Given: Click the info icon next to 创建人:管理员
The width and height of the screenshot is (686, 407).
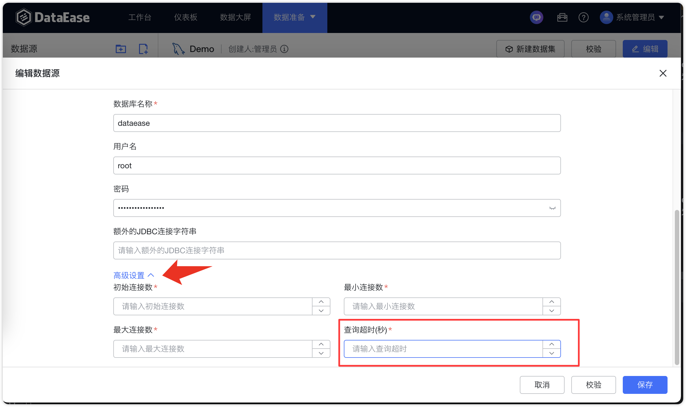Looking at the screenshot, I should tap(285, 49).
